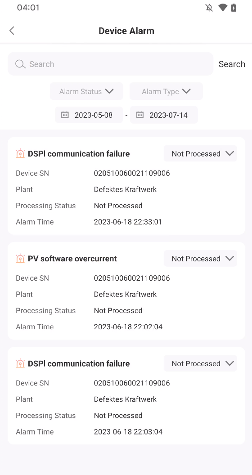Expand Not Processed dropdown for first alarm
Screen dimensions: 252x475
(200, 153)
